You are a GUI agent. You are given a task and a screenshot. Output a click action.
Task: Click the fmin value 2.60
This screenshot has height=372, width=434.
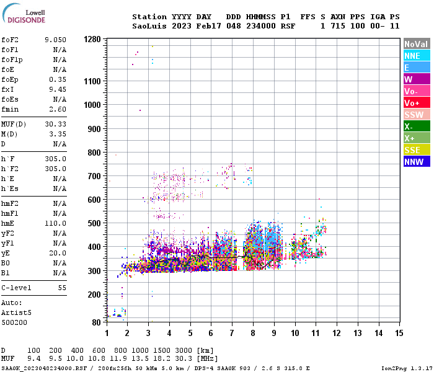[x=58, y=109]
